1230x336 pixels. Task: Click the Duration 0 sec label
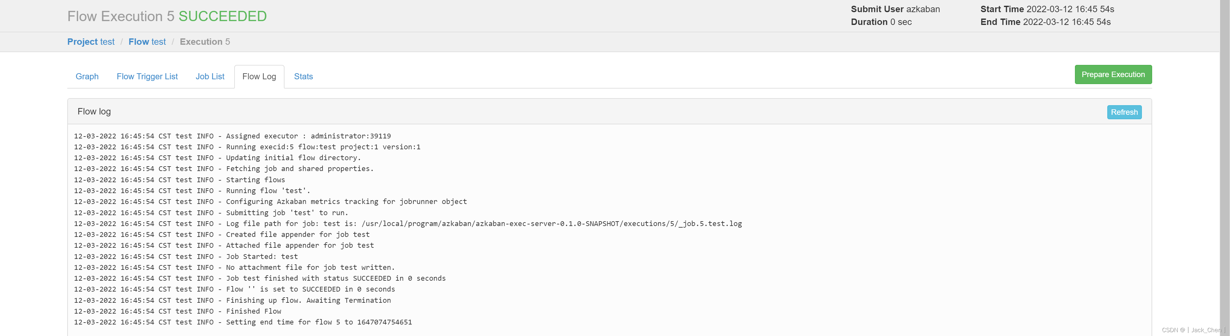tap(881, 22)
